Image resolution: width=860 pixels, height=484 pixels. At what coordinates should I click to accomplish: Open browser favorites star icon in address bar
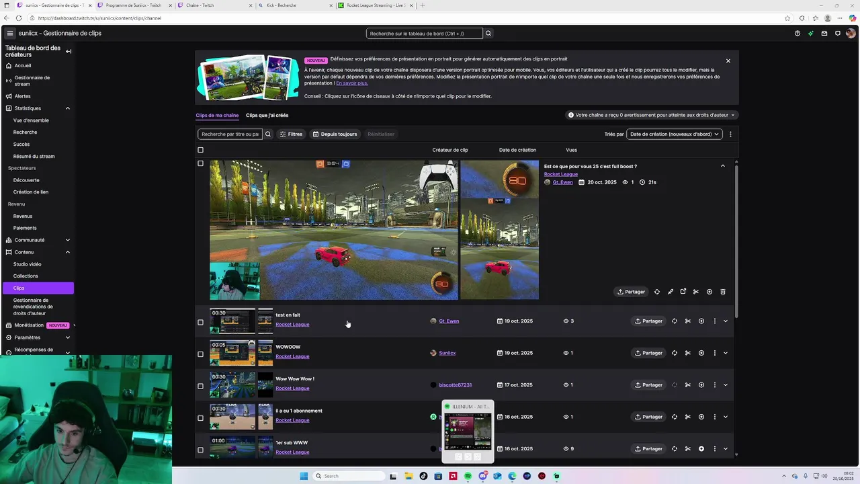click(x=787, y=18)
